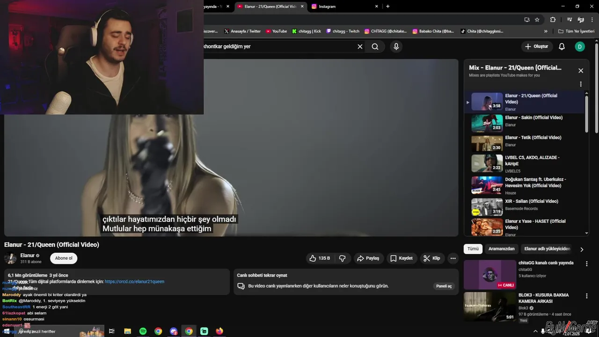This screenshot has width=599, height=337.
Task: Close the Elanur 21/Queen tab
Action: click(x=302, y=7)
